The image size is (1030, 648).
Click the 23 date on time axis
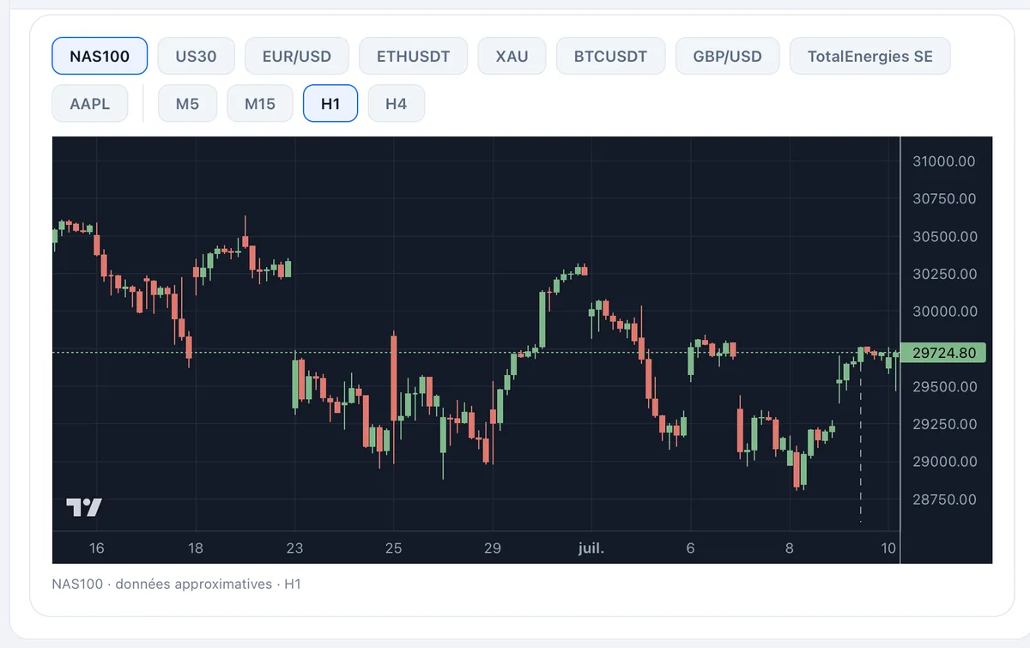click(294, 548)
